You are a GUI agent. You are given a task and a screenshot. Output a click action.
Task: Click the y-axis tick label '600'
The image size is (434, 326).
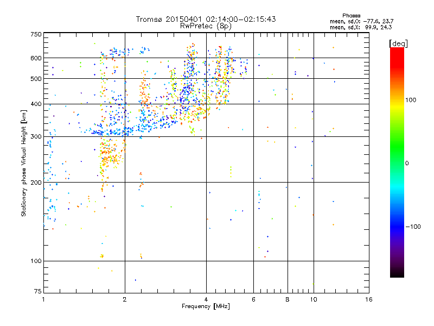36,58
